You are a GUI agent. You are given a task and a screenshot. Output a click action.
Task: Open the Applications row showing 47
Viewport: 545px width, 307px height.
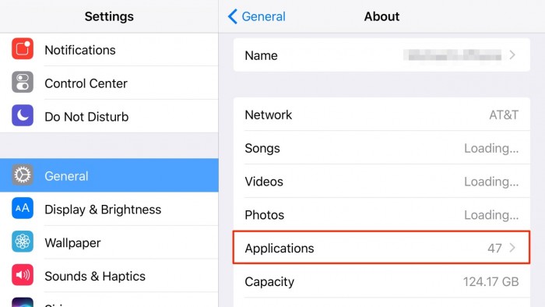[381, 248]
